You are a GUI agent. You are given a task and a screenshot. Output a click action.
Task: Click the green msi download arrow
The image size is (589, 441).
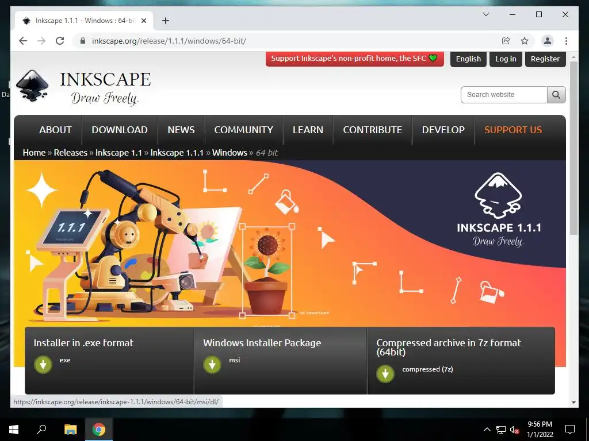pyautogui.click(x=212, y=365)
